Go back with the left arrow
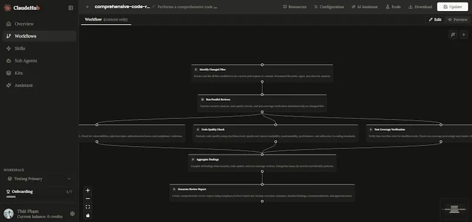The height and width of the screenshot is (222, 472). [x=87, y=7]
